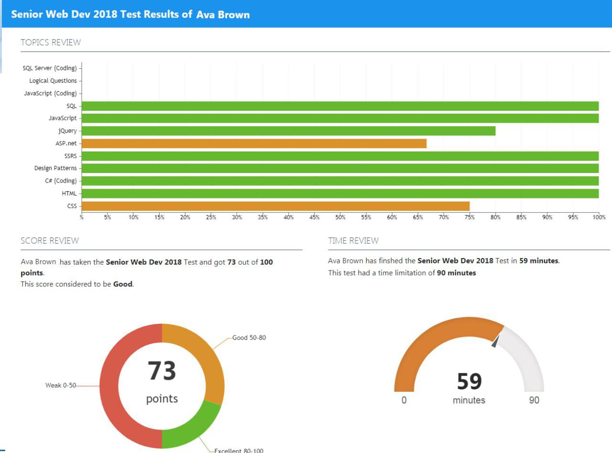The height and width of the screenshot is (453, 612).
Task: Click the orange CSS bar
Action: (x=273, y=205)
